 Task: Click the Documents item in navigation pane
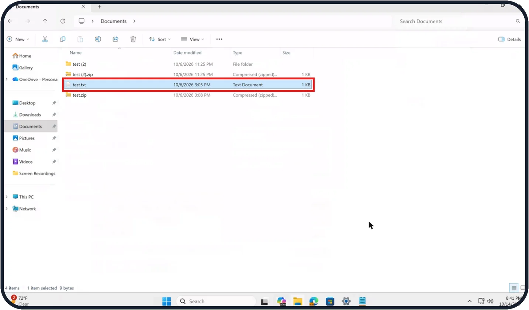point(31,126)
